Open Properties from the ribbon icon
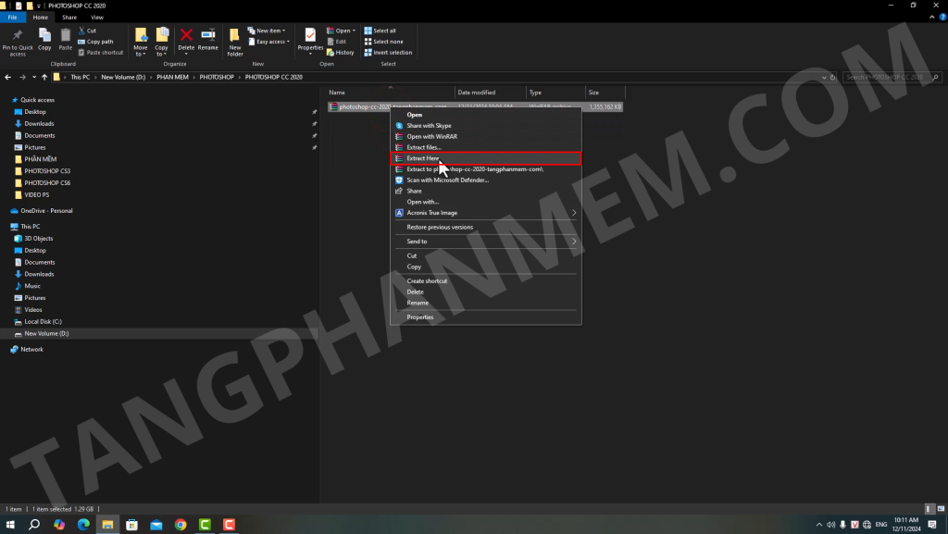The height and width of the screenshot is (534, 948). point(310,36)
